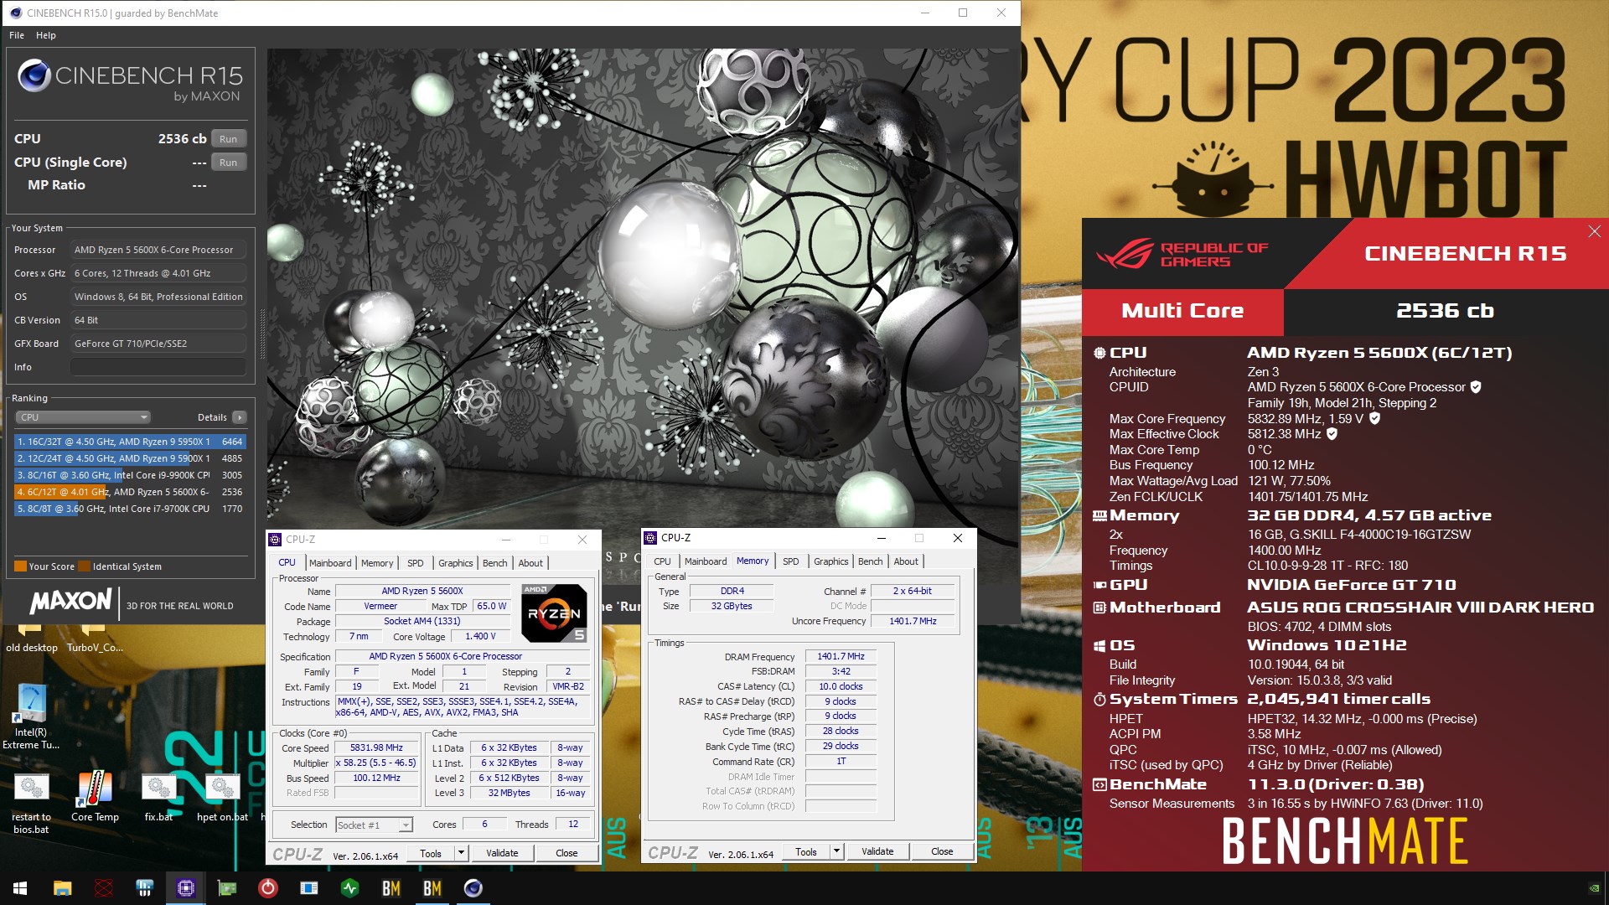
Task: Open the blue window taskbar icon
Action: tap(309, 888)
